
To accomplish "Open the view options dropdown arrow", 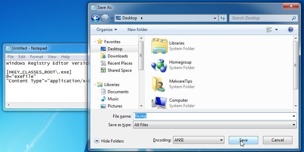I will (x=276, y=30).
